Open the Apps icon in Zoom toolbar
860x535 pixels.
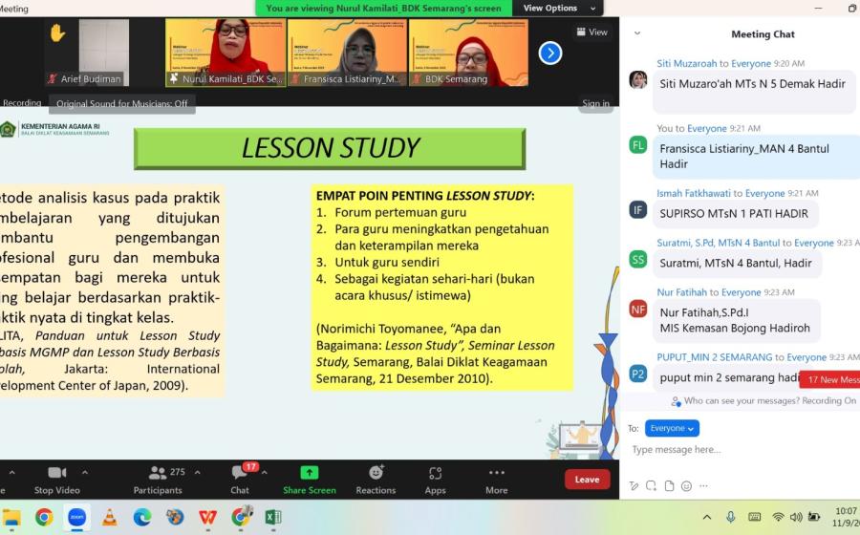[x=435, y=479]
